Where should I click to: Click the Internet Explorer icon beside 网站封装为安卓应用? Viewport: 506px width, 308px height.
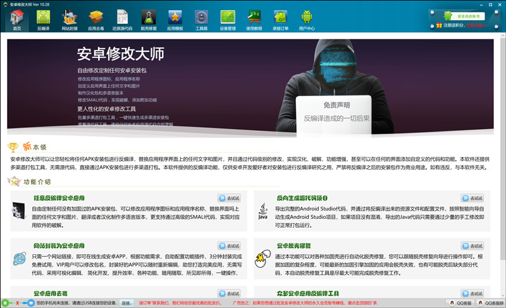click(x=20, y=259)
